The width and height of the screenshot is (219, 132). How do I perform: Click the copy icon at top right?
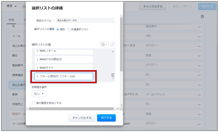point(202,17)
